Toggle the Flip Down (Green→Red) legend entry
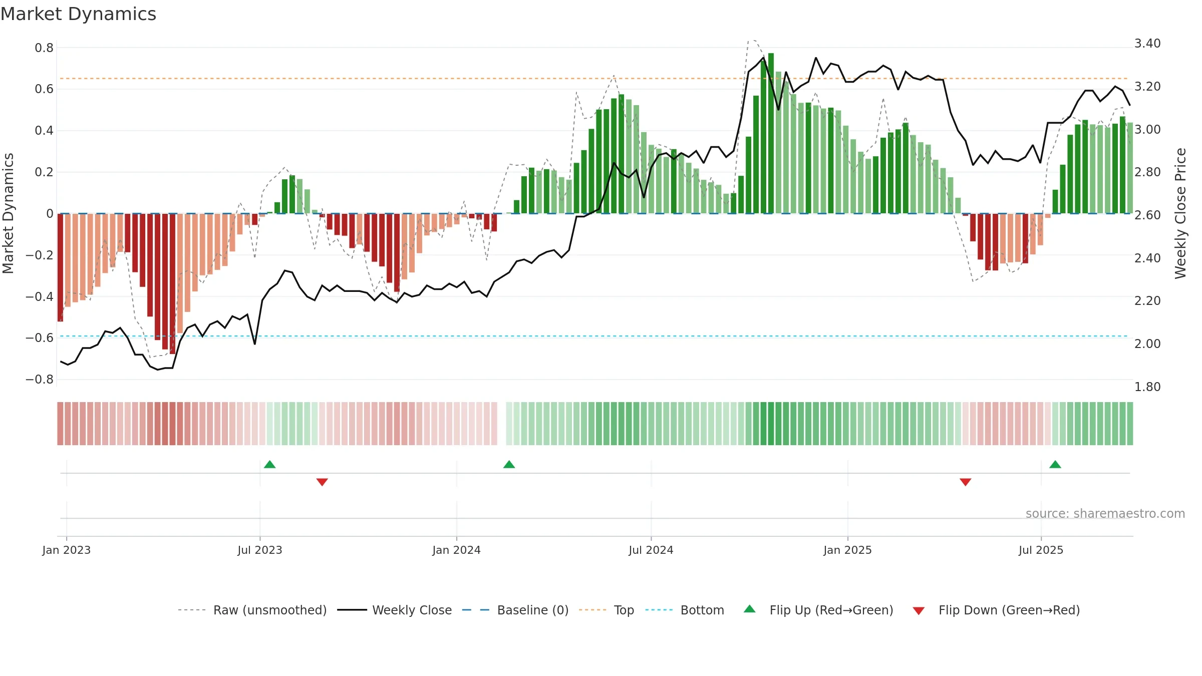The width and height of the screenshot is (1202, 676). tap(996, 610)
